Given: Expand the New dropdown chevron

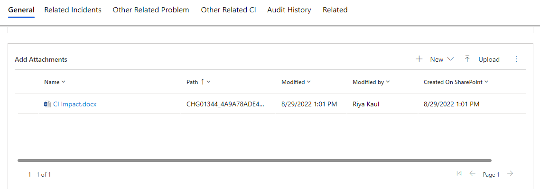Looking at the screenshot, I should point(450,59).
